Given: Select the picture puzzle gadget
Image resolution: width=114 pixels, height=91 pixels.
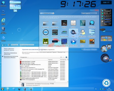Looking at the screenshot, I should click(92, 42).
